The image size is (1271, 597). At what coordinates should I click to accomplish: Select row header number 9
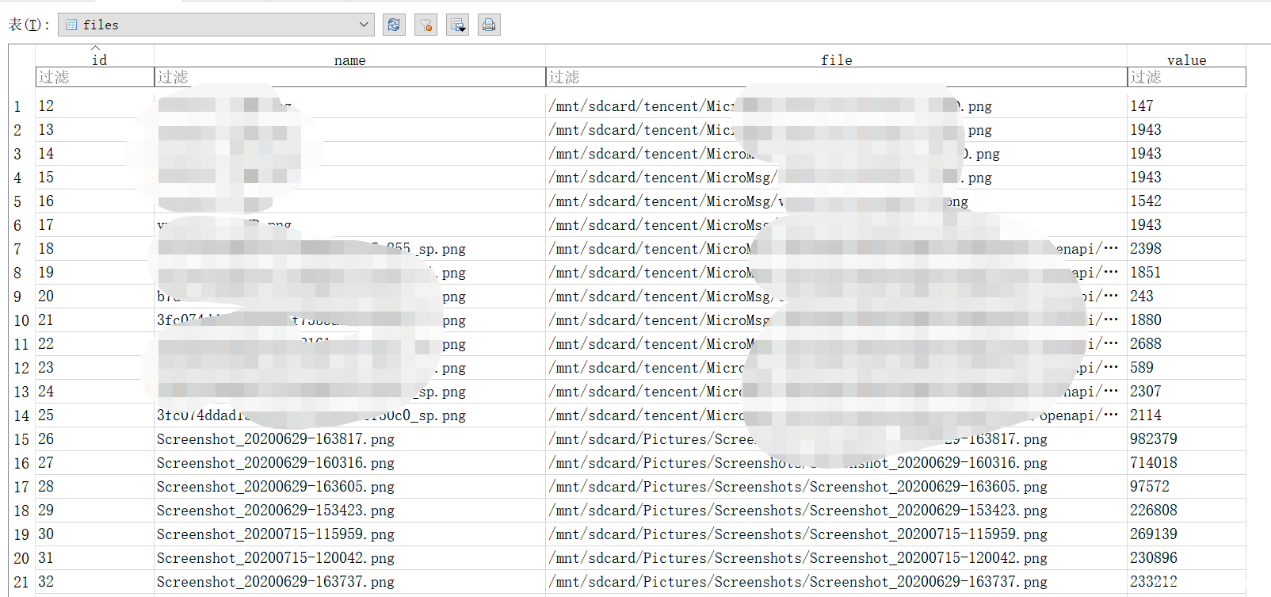click(x=21, y=297)
